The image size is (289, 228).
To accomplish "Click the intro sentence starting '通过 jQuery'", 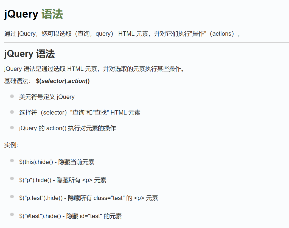I will pyautogui.click(x=122, y=34).
